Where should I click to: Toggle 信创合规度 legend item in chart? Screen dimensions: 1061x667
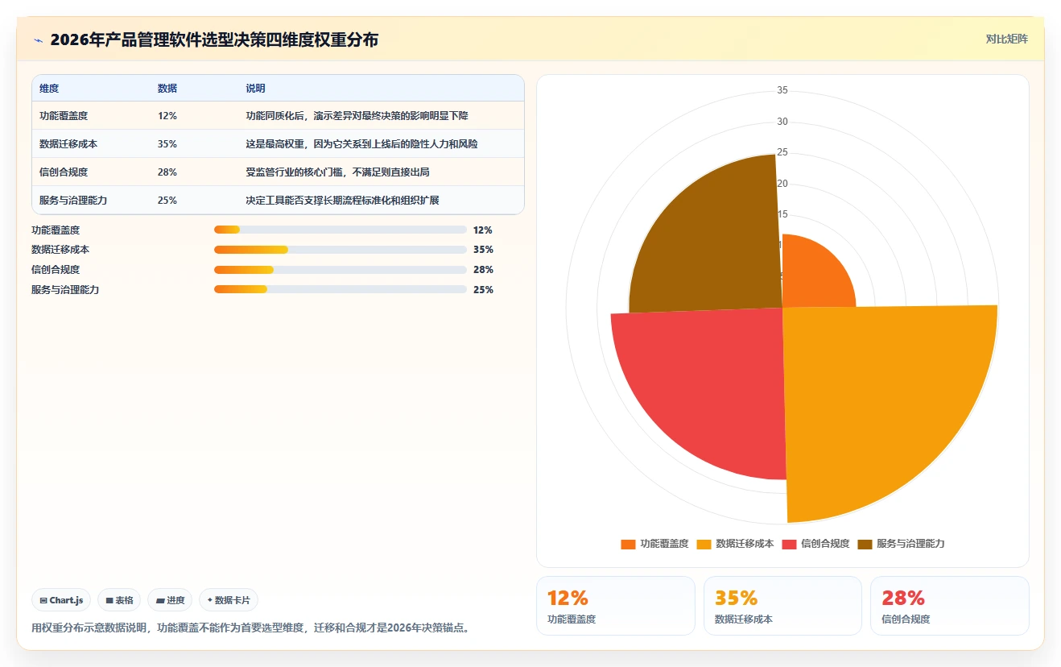click(815, 544)
